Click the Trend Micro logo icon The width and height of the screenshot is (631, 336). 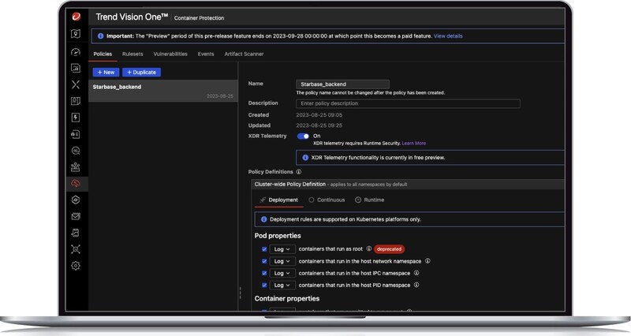(x=77, y=16)
